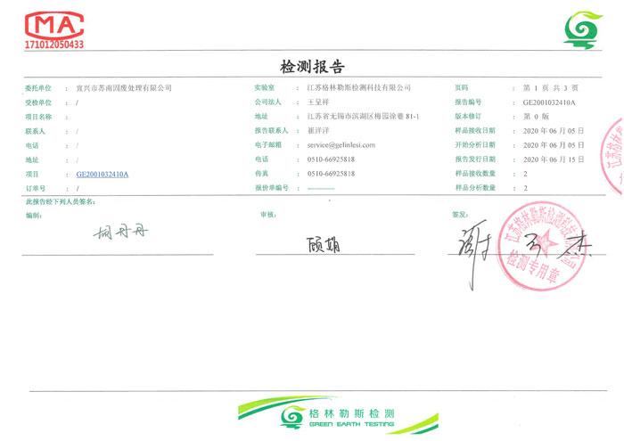The height and width of the screenshot is (441, 624).
Task: Click the red CMA certification logo
Action: click(53, 25)
